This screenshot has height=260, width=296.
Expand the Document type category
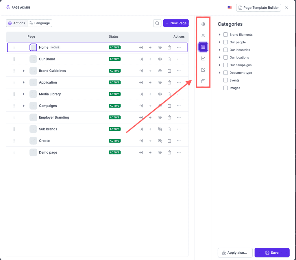tap(220, 73)
